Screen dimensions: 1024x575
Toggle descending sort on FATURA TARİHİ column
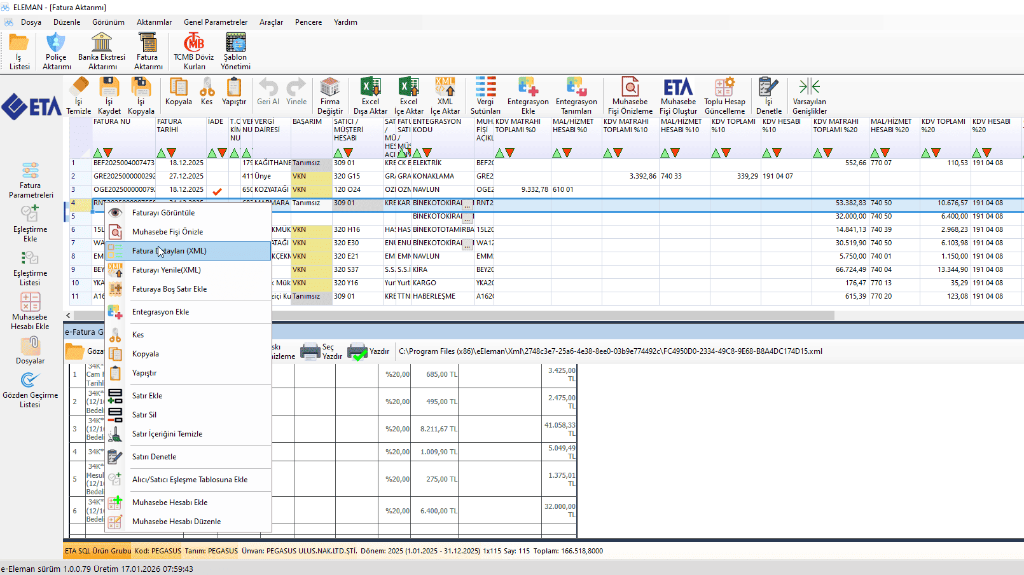point(172,152)
